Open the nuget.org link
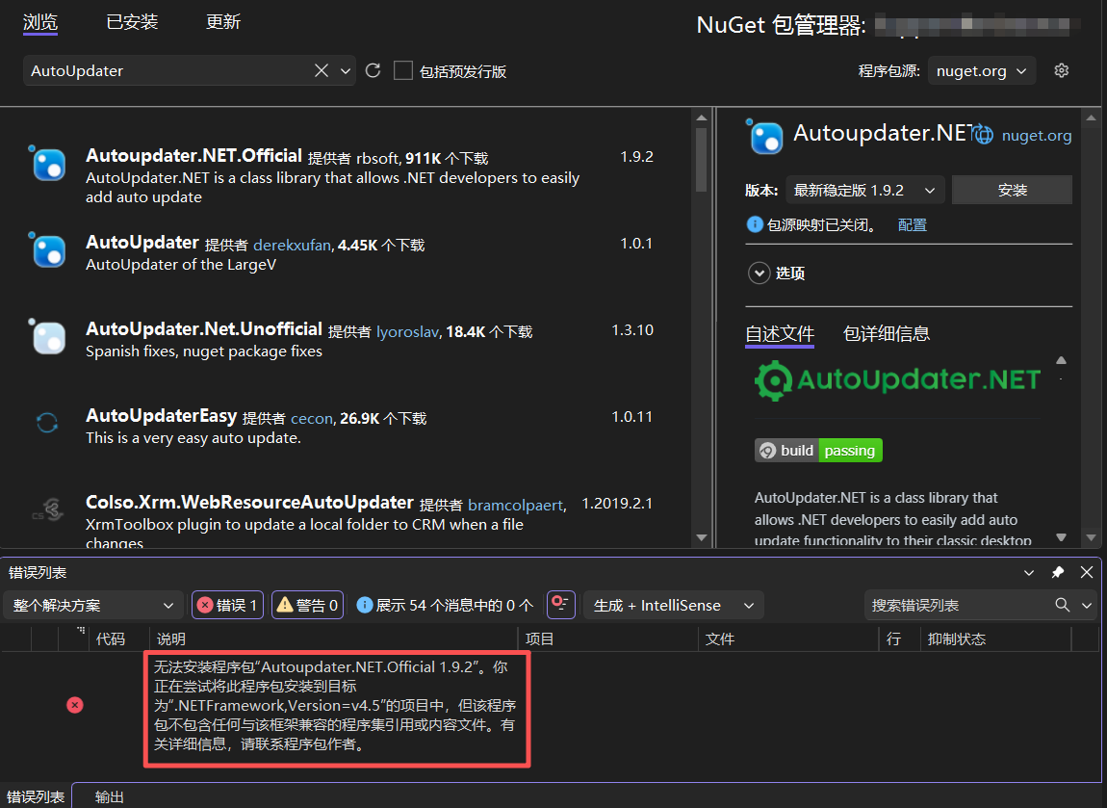Viewport: 1107px width, 808px height. click(x=1037, y=135)
